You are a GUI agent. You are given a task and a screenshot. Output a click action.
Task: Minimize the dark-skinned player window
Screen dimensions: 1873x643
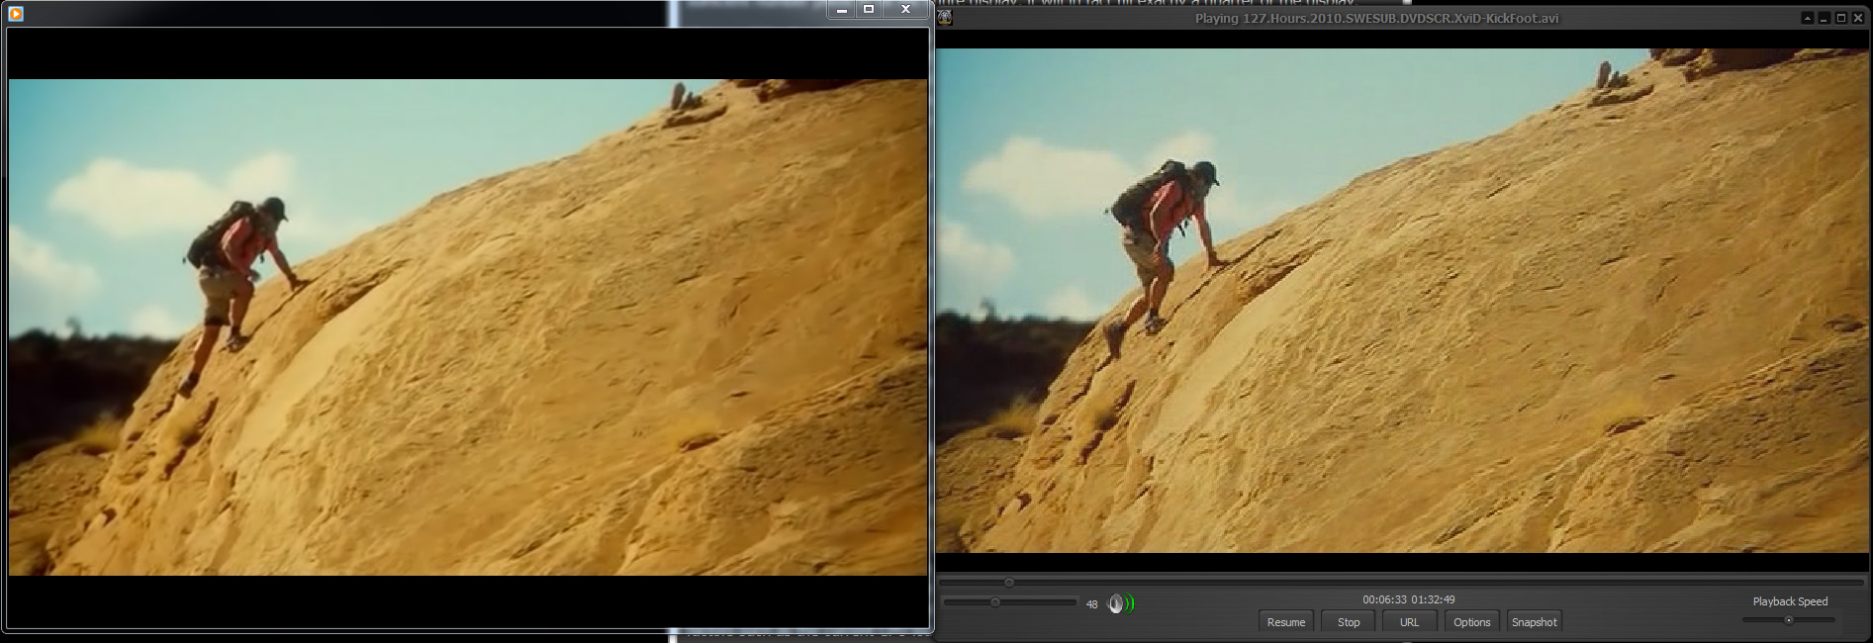click(1824, 18)
